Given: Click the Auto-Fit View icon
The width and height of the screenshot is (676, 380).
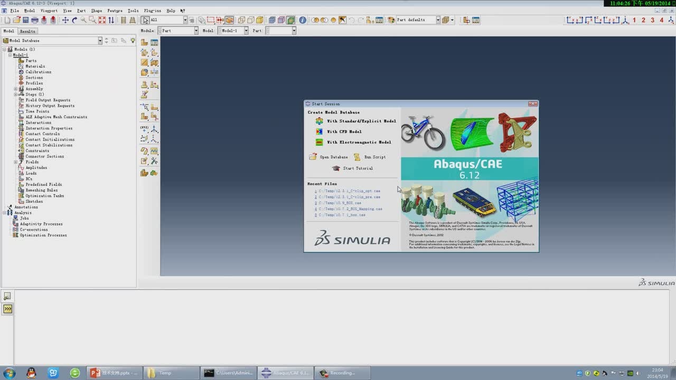Looking at the screenshot, I should click(x=102, y=20).
